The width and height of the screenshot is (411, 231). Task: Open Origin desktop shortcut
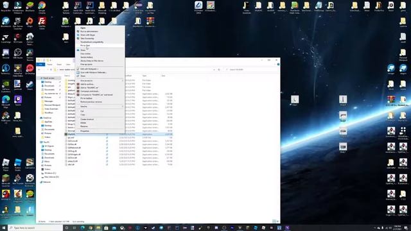point(30,22)
